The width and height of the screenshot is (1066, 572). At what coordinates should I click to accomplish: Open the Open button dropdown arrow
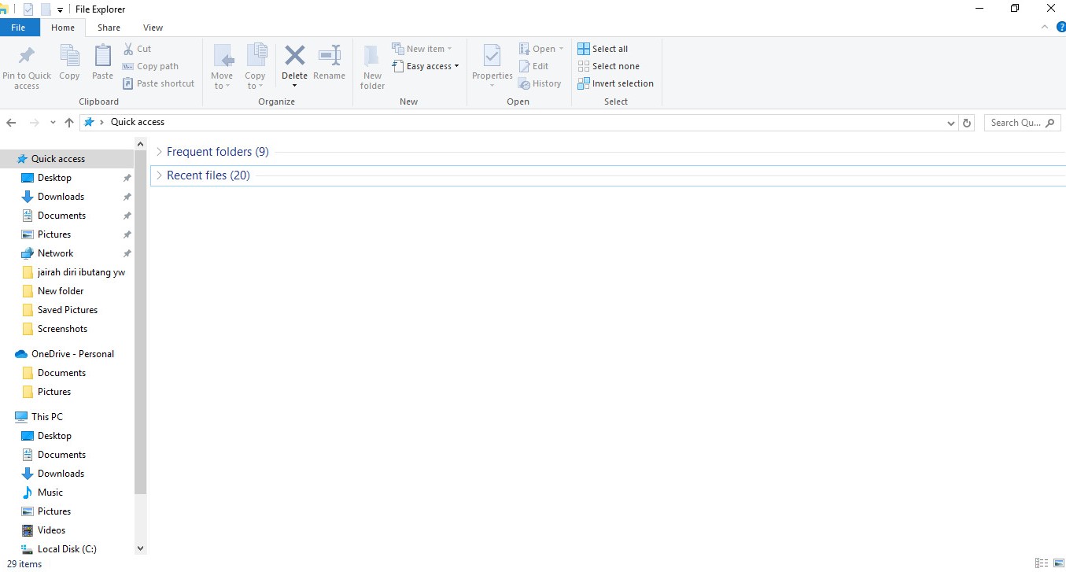coord(561,49)
